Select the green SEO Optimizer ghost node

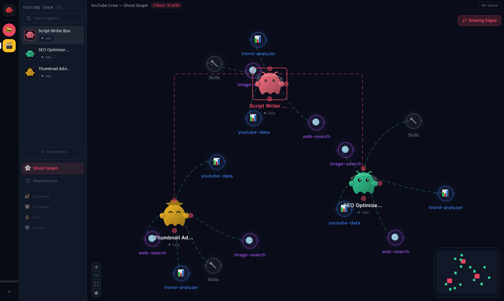coord(363,183)
